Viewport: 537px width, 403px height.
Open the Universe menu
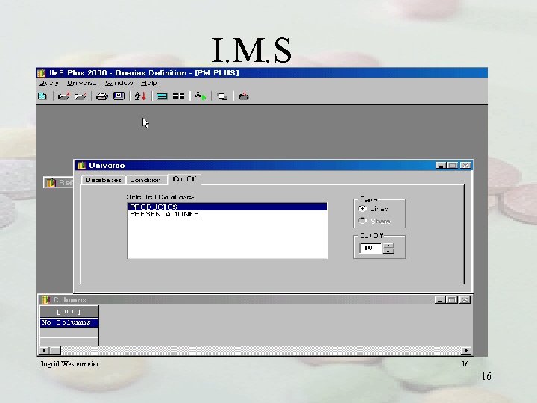point(81,83)
